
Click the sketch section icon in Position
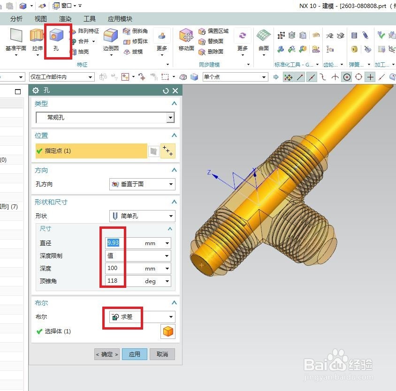[x=153, y=151]
